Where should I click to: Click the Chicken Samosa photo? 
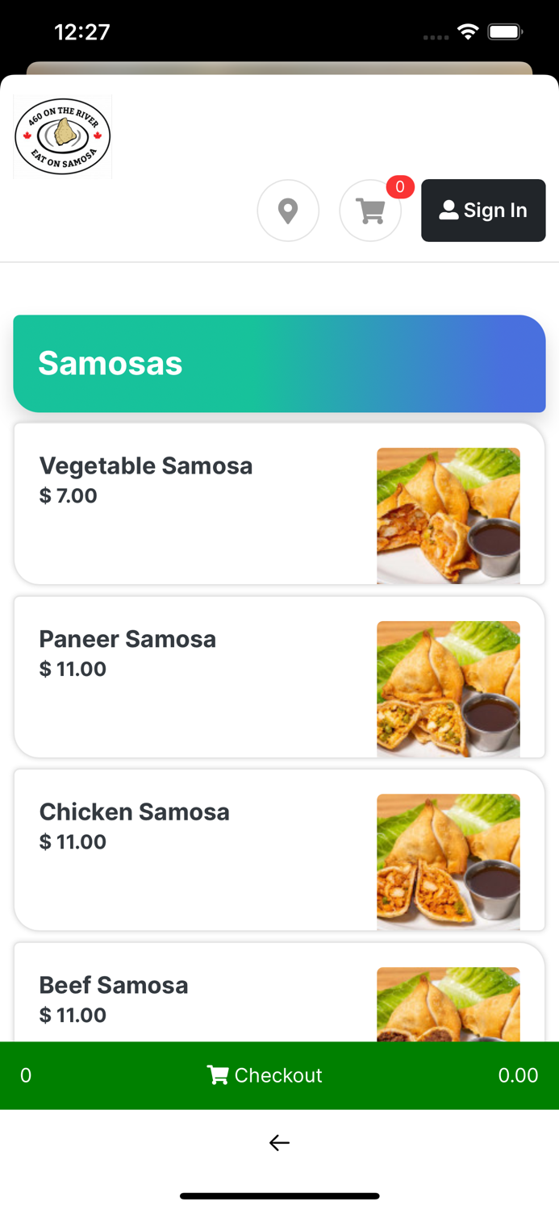[448, 862]
